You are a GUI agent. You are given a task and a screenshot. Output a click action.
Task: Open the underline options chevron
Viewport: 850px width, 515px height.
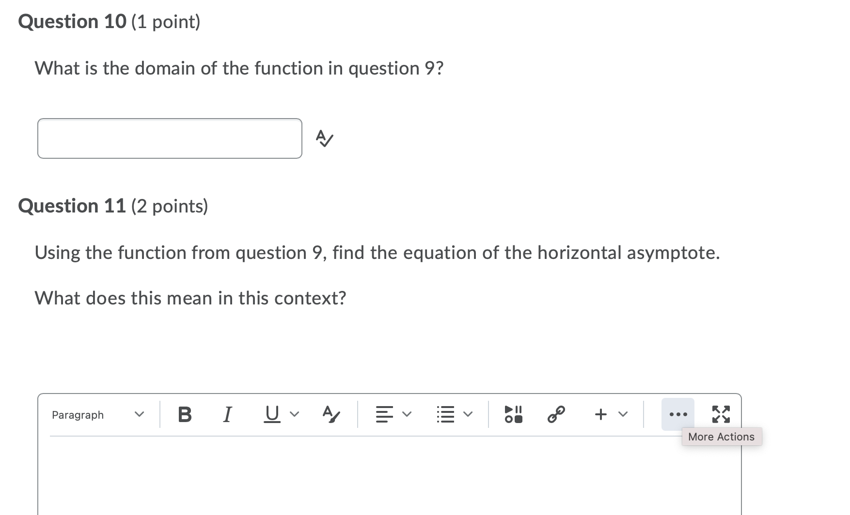tap(295, 414)
